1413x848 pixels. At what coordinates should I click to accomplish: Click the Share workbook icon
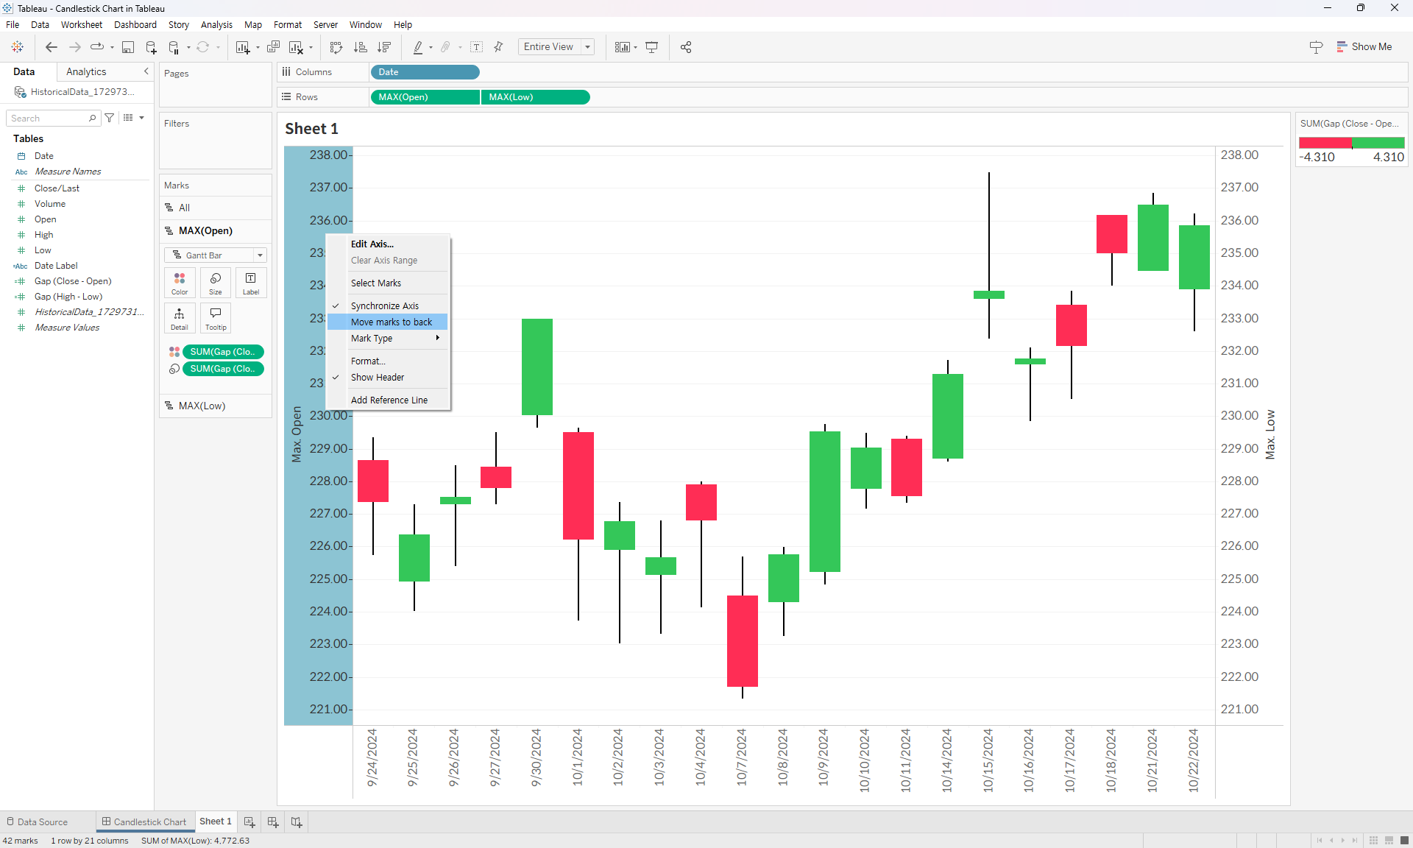[x=686, y=47]
